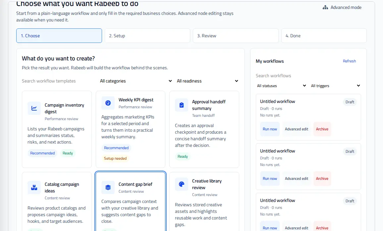The width and height of the screenshot is (383, 231).
Task: Open the All readiness dropdown
Action: coord(207,81)
